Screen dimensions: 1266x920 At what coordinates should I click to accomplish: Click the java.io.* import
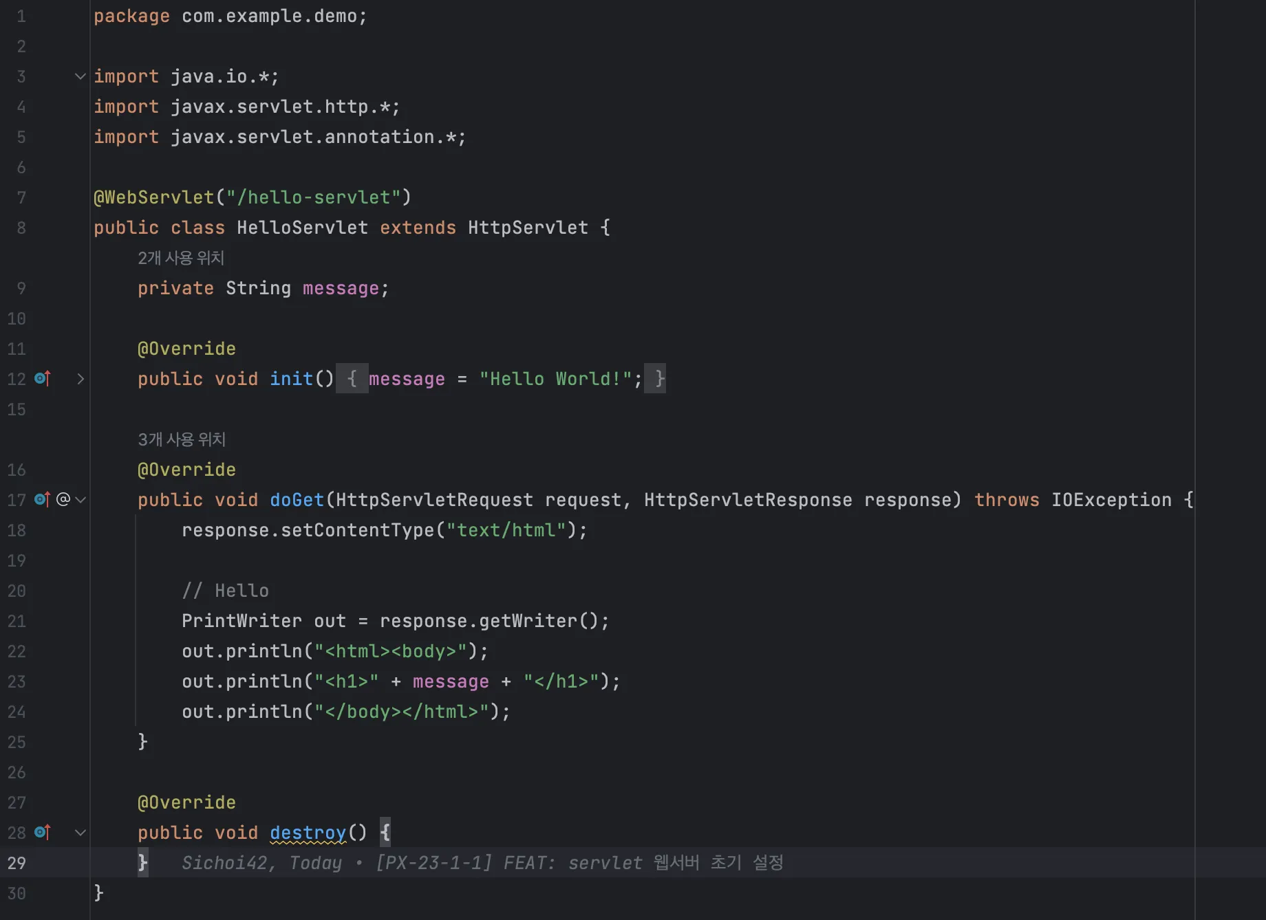click(220, 76)
